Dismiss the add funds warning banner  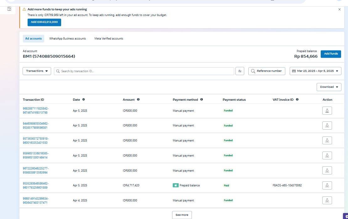click(339, 9)
